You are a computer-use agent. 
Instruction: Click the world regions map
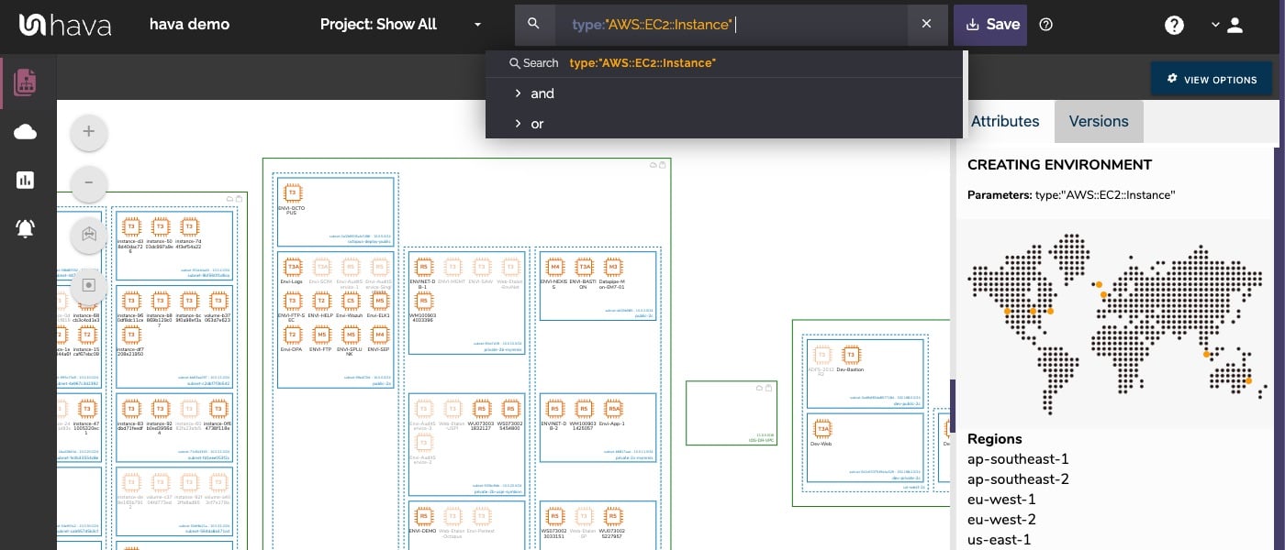pos(1118,324)
